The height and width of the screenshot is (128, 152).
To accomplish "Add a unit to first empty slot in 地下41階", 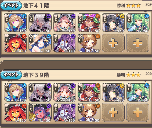I will point(113,43).
